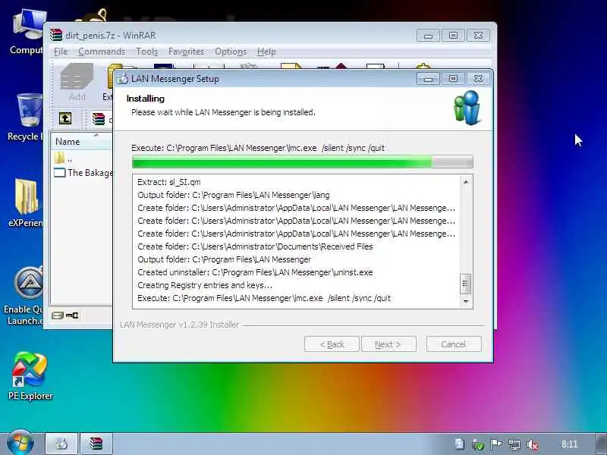This screenshot has height=455, width=607.
Task: Click 'LAN Messenger v1.2.39 Installer' label
Action: [x=180, y=325]
